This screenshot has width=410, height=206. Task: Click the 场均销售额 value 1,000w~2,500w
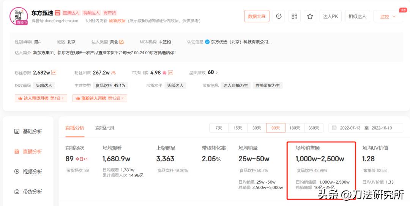320,159
